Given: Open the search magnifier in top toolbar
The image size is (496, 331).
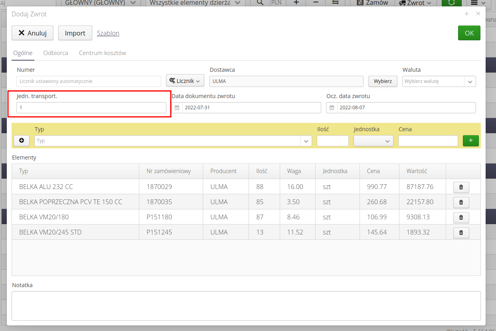Looking at the screenshot, I should 260,3.
